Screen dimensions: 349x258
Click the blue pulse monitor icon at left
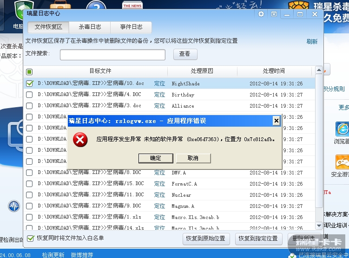(14, 206)
